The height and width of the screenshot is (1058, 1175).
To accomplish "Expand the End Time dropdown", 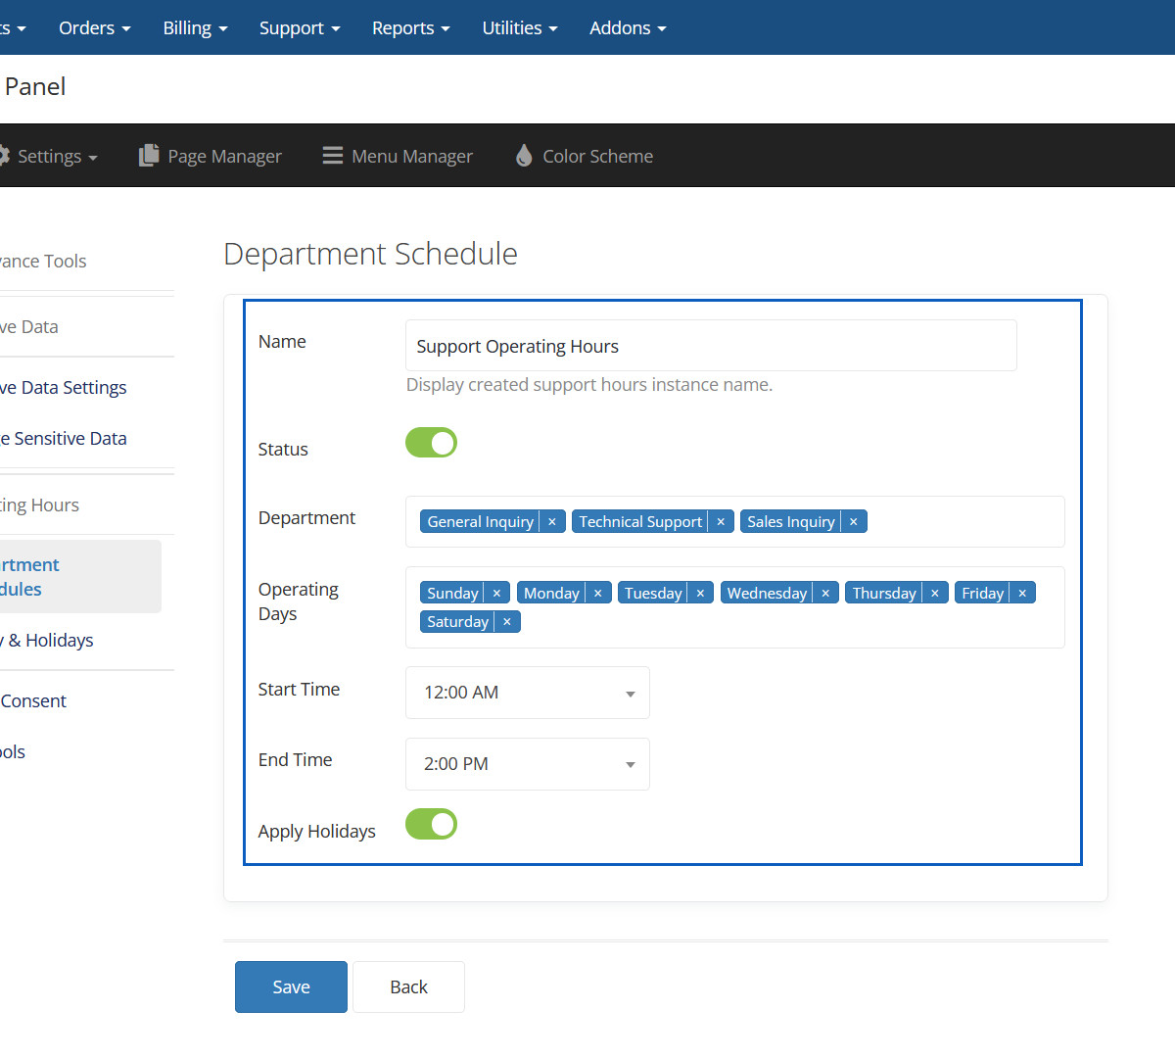I will (x=527, y=764).
